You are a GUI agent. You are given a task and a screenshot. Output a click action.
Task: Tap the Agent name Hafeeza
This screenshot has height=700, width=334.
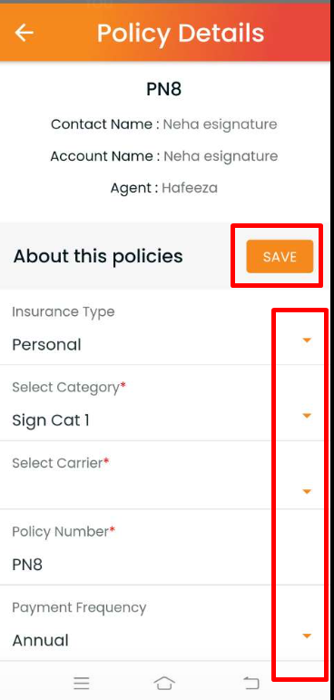[x=190, y=188]
